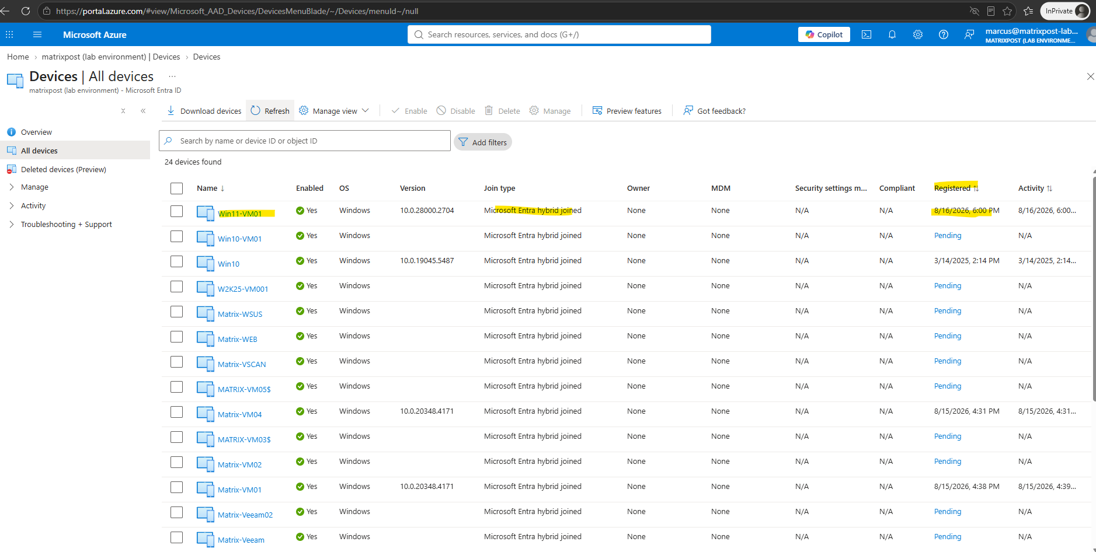The image size is (1096, 552).
Task: Open the Azure portal hamburger menu
Action: [x=37, y=34]
